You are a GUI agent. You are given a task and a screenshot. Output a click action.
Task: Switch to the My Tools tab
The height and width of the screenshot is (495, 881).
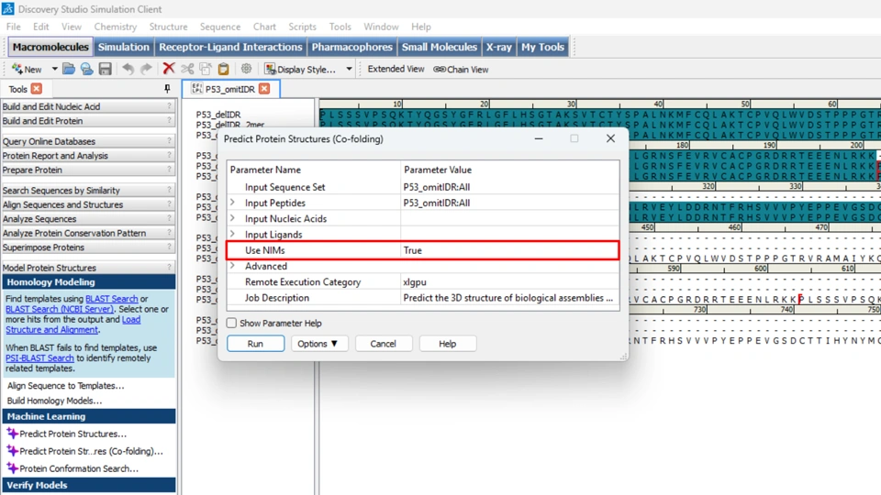click(542, 47)
